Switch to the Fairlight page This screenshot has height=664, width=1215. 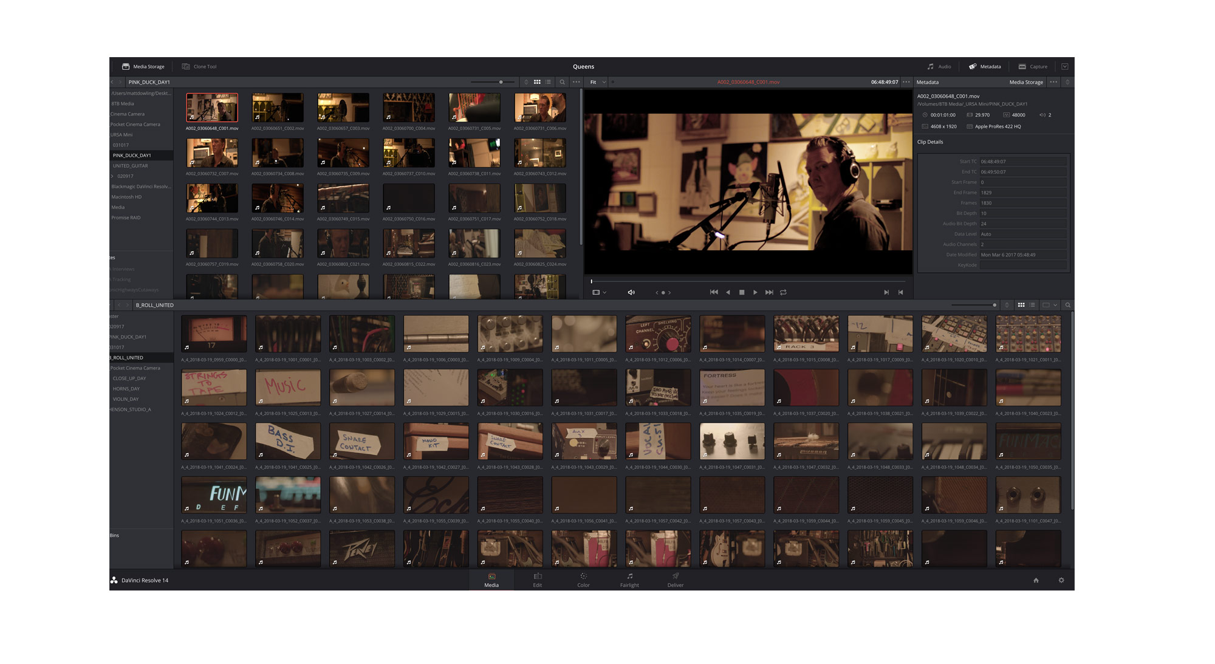pos(629,580)
